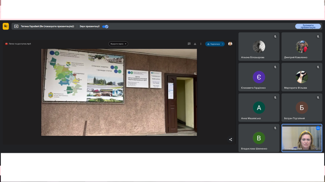Open the Google account avatar

pos(230,44)
